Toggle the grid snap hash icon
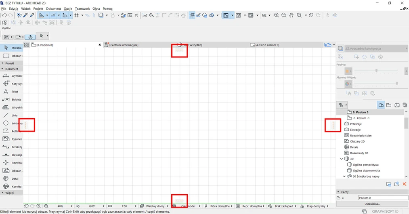The image size is (409, 214). [76, 15]
